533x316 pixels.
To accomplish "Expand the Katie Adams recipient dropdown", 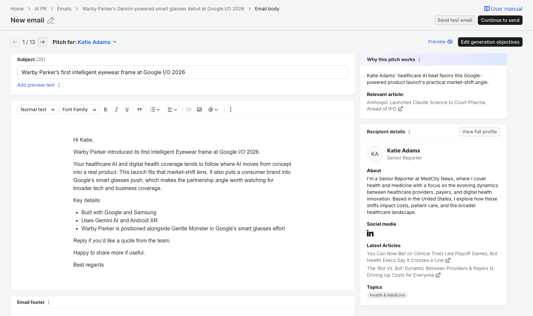I will click(x=97, y=42).
